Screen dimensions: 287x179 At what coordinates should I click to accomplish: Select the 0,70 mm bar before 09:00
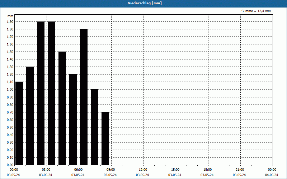tap(105, 139)
